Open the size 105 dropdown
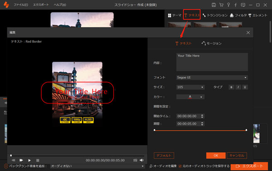The height and width of the screenshot is (171, 272). click(190, 87)
